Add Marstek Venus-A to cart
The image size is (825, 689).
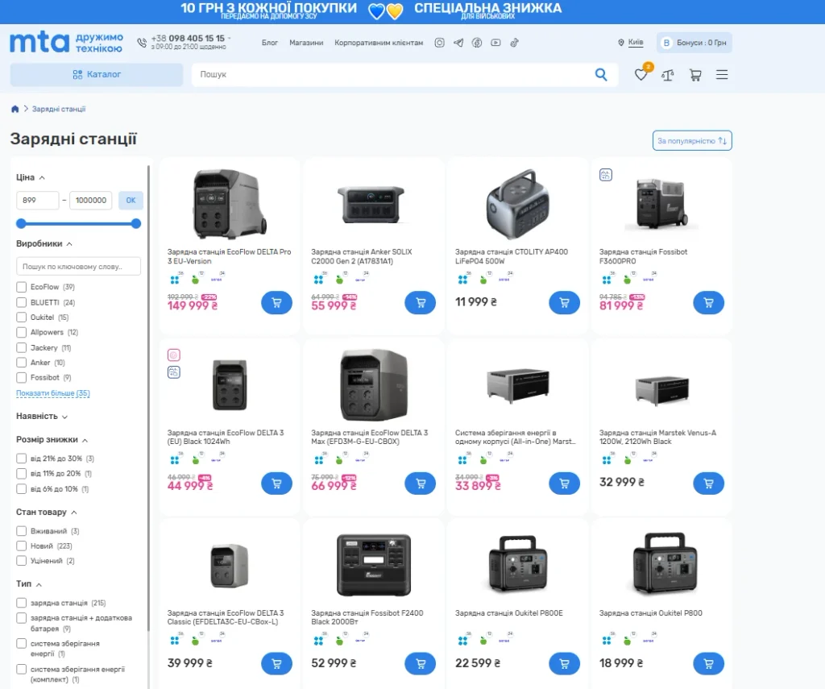coord(709,484)
